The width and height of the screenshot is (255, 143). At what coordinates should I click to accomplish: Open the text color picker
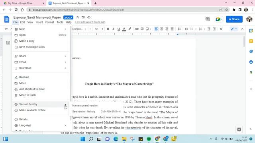tap(124, 29)
